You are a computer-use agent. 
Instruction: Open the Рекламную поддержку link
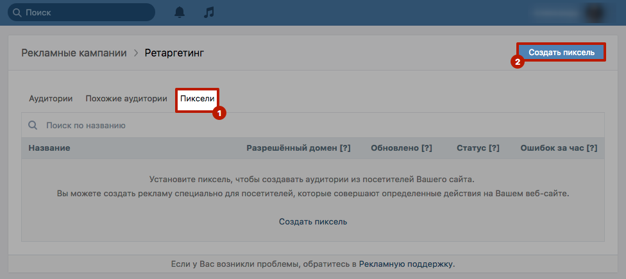pyautogui.click(x=407, y=264)
